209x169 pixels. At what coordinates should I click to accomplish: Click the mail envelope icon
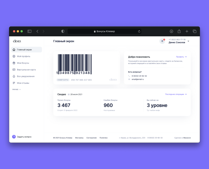(129, 79)
